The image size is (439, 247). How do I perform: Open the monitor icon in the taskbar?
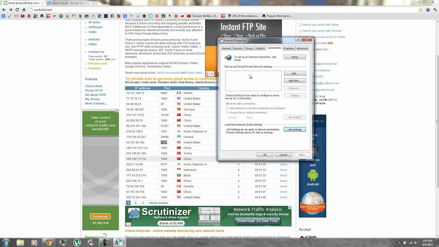[x=63, y=243]
